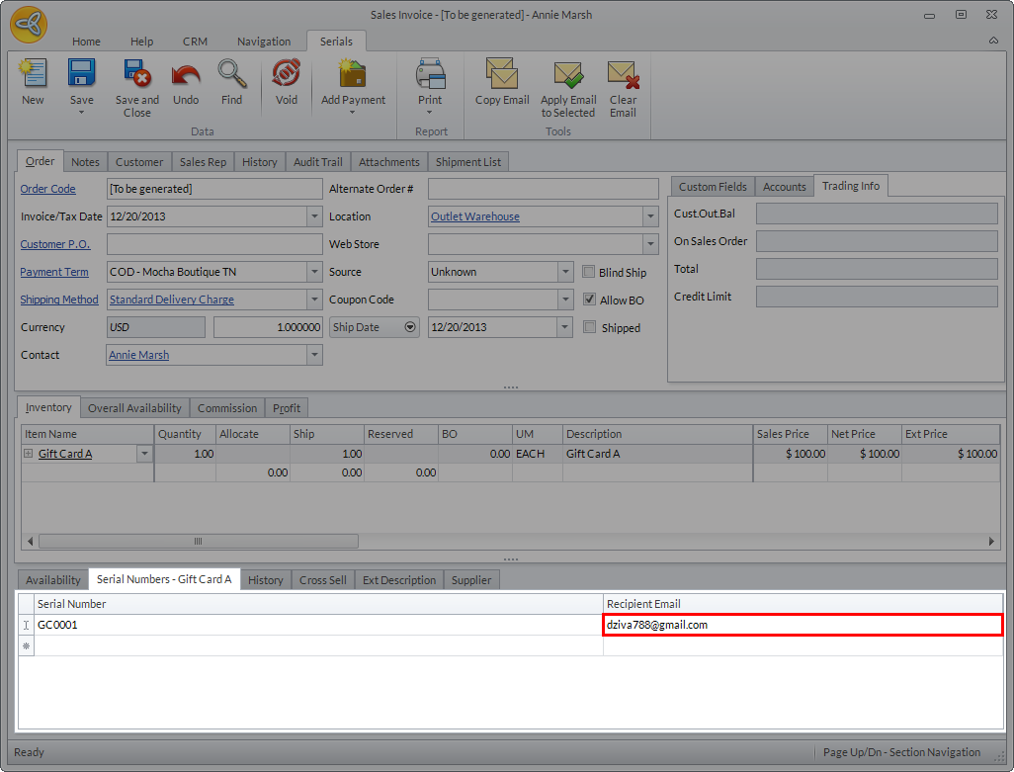Image resolution: width=1014 pixels, height=772 pixels.
Task: Click the New document icon
Action: pyautogui.click(x=33, y=75)
